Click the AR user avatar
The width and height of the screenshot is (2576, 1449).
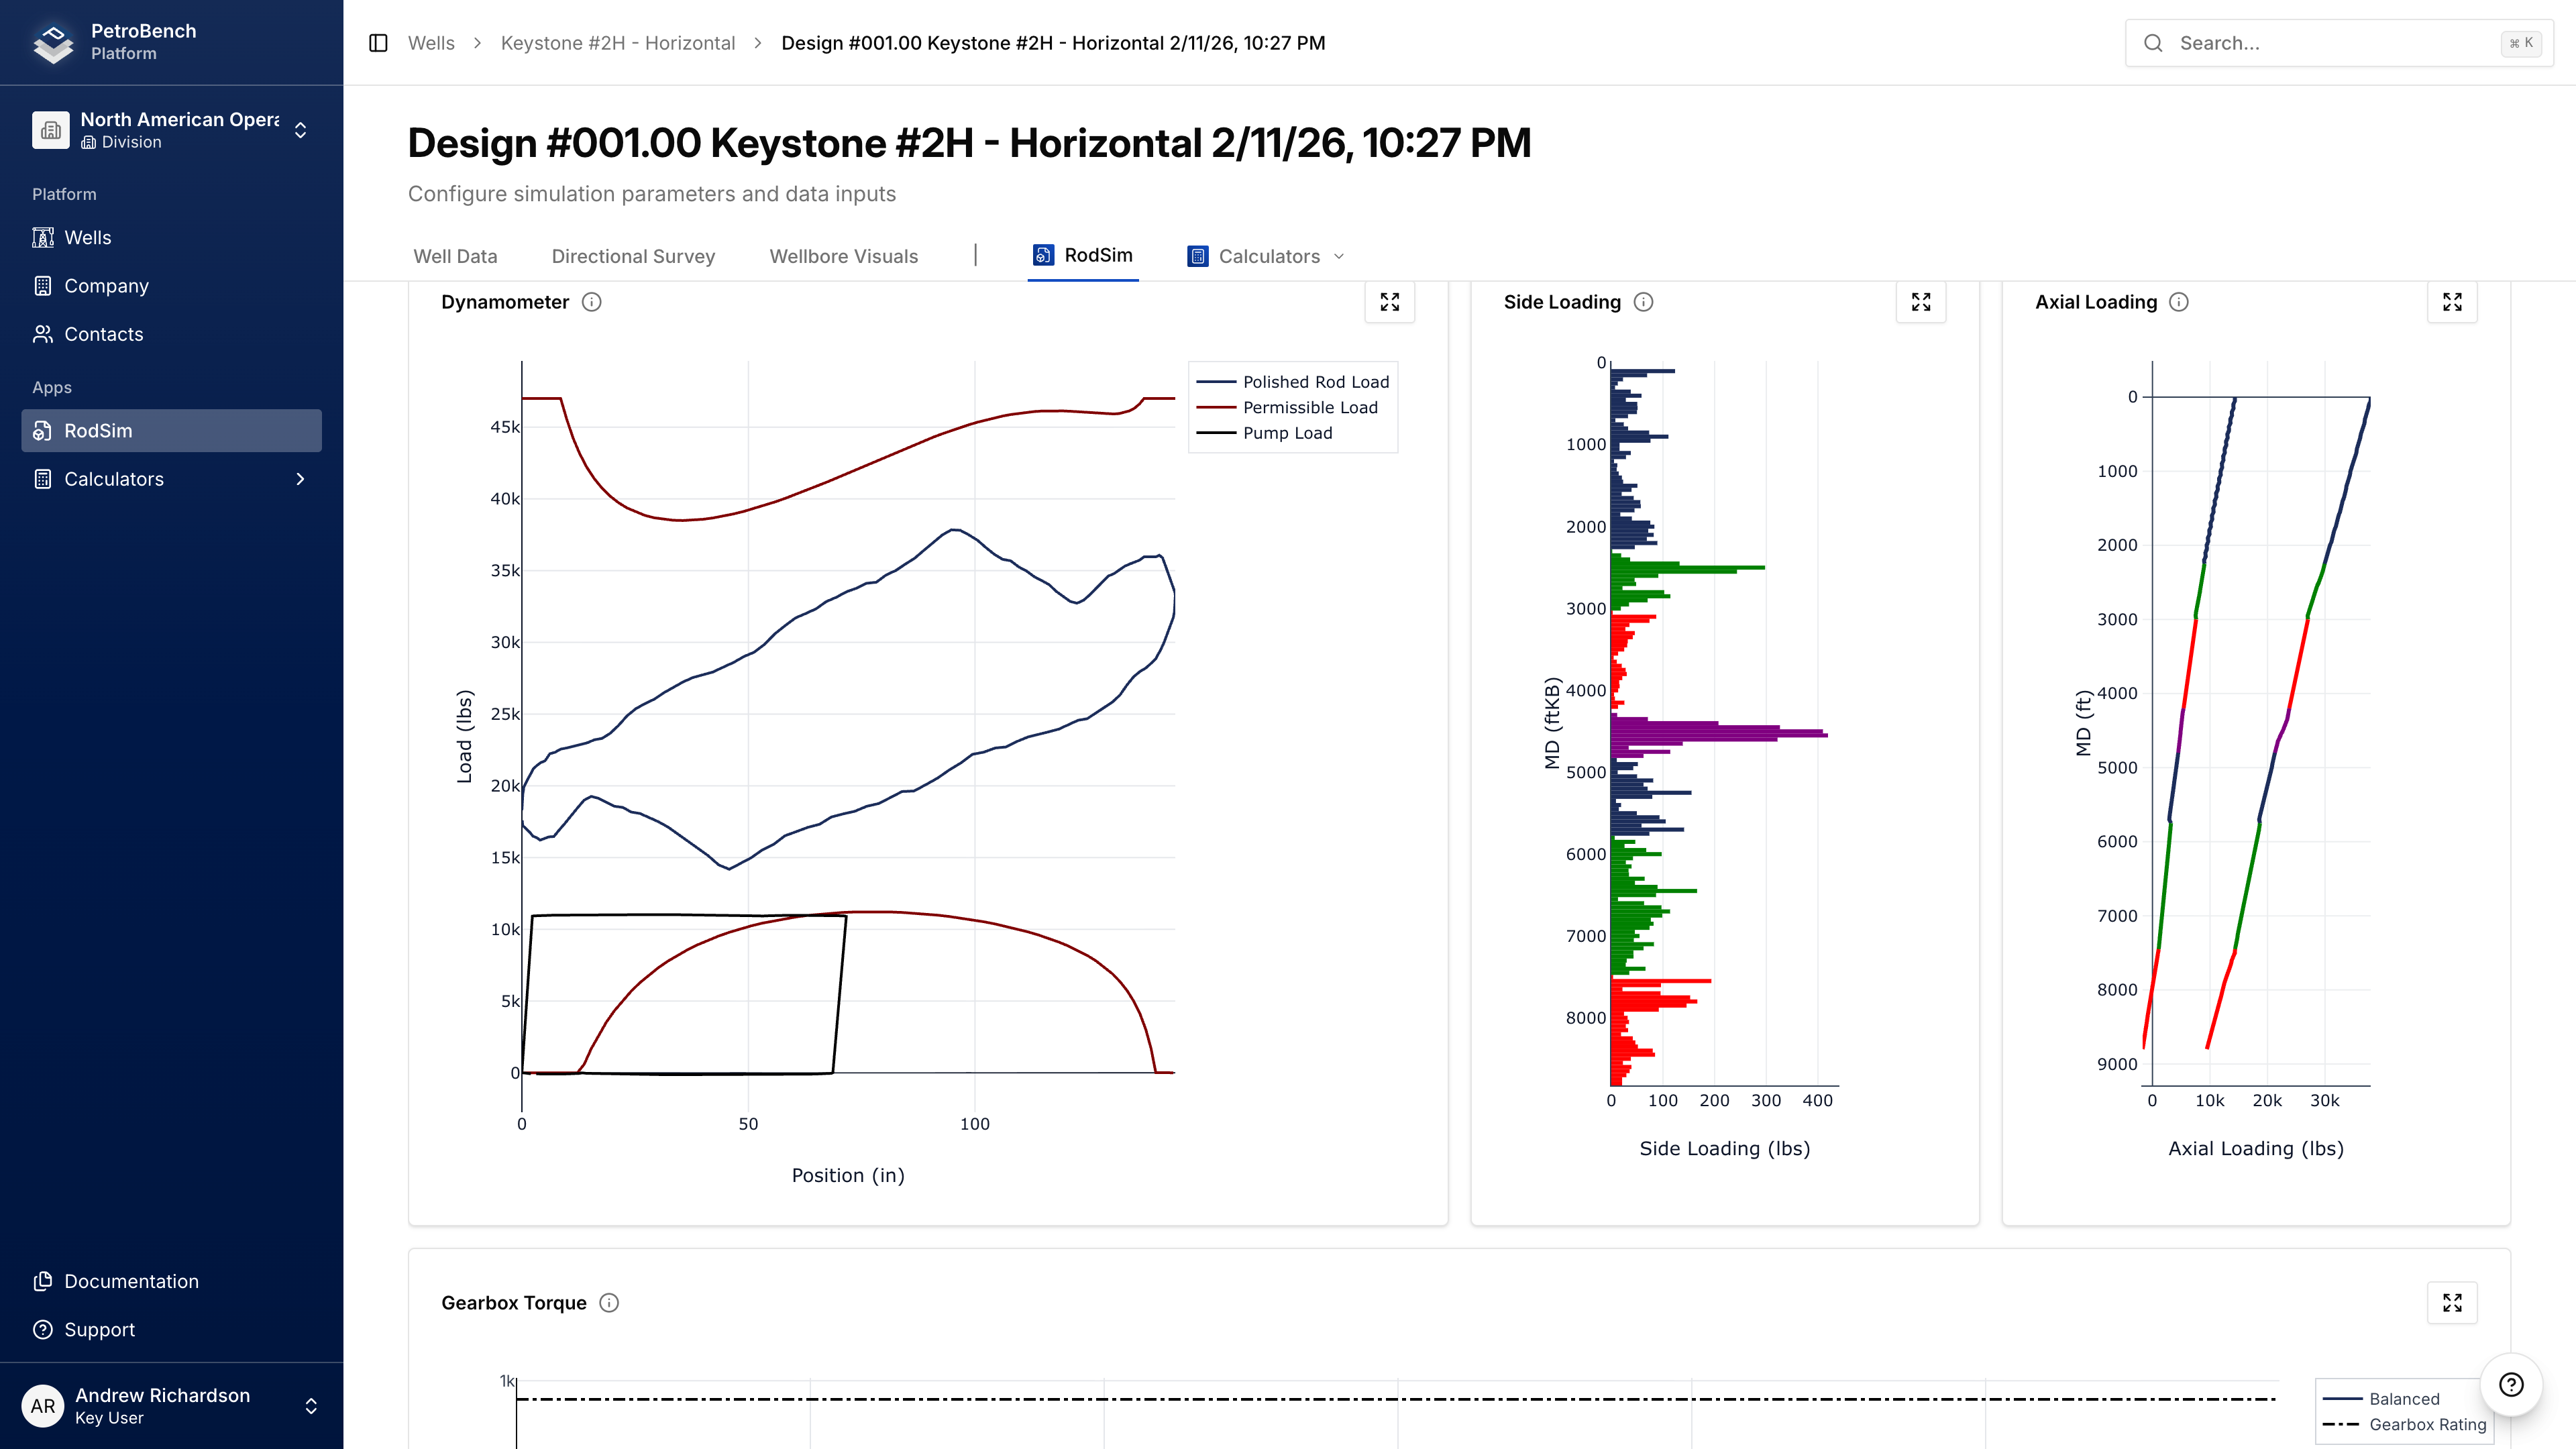(x=43, y=1406)
